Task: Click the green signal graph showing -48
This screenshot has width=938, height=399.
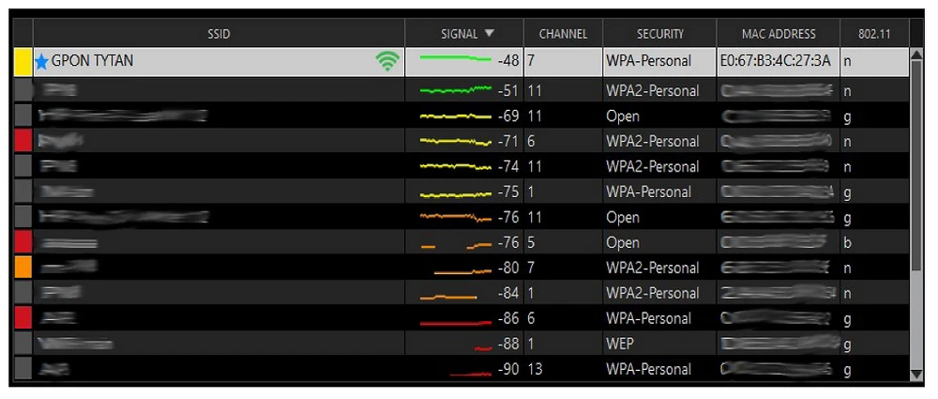Action: pyautogui.click(x=455, y=60)
